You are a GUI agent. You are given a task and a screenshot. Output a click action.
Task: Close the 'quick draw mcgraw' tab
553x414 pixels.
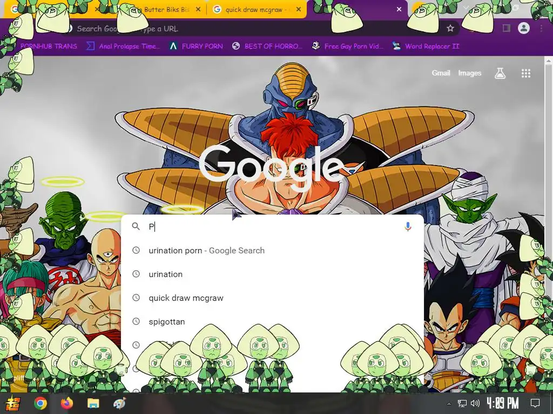click(299, 10)
